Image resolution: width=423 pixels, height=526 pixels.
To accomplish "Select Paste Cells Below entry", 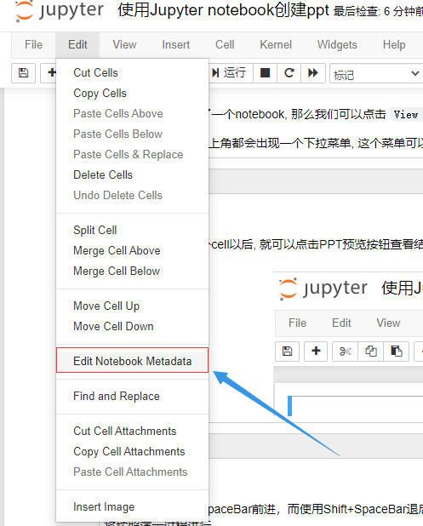I will pyautogui.click(x=133, y=134).
